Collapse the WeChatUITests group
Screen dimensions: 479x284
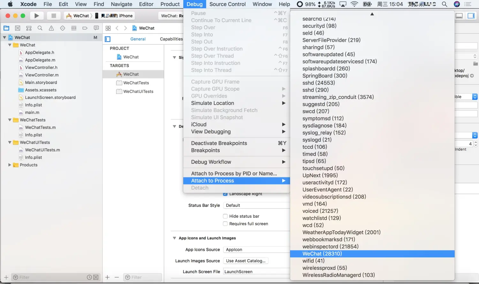coord(10,142)
